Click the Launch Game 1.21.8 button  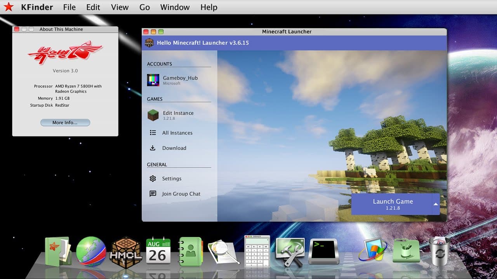coord(392,204)
